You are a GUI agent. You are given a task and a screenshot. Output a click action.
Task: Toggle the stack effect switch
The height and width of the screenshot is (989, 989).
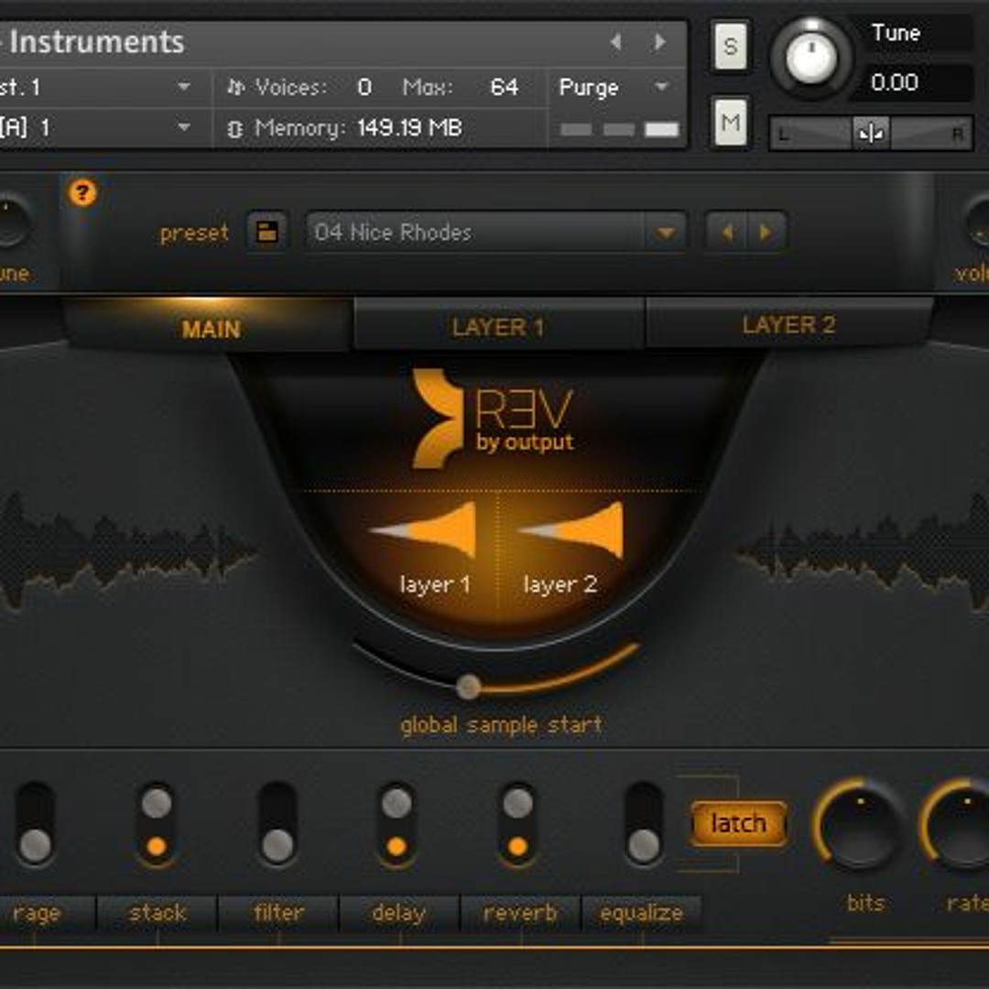point(157,824)
